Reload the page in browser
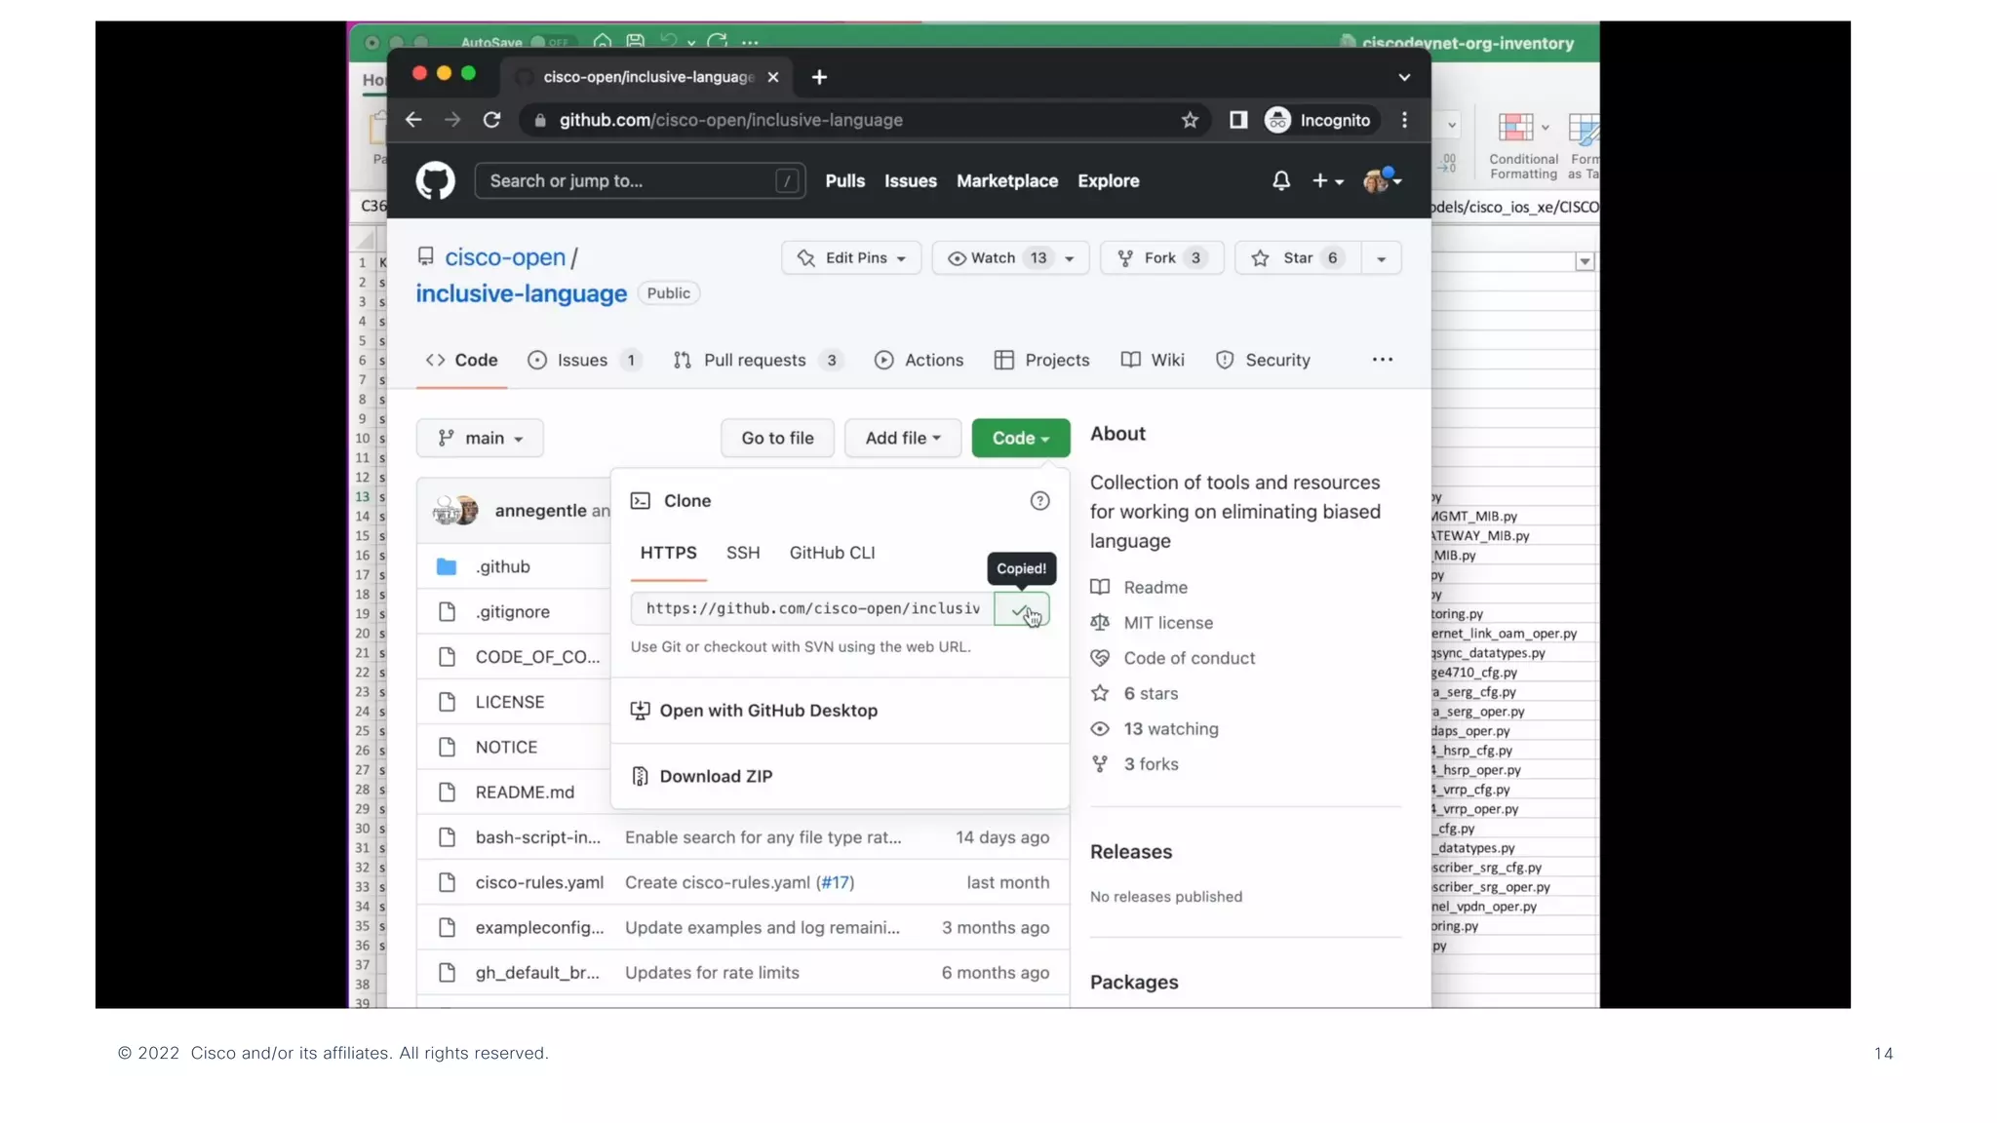1997x1123 pixels. [492, 120]
